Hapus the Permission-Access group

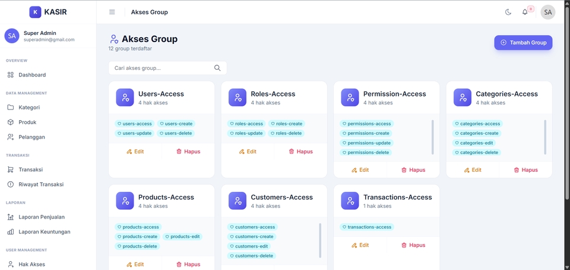(x=413, y=169)
